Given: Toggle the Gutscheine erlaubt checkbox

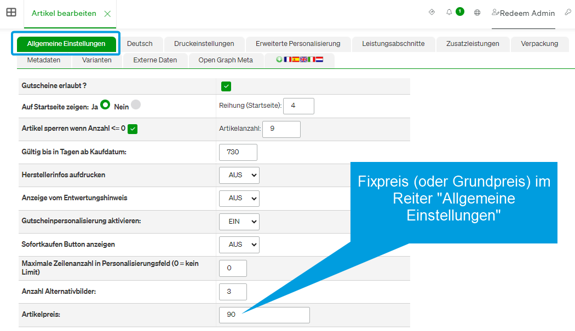Looking at the screenshot, I should (226, 86).
